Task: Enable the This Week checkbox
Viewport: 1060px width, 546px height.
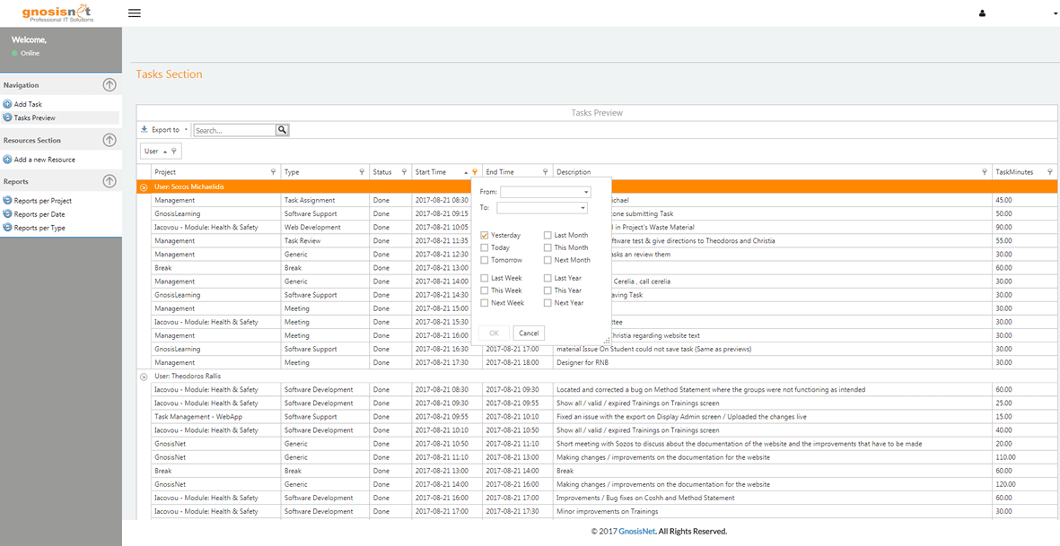Action: 486,290
